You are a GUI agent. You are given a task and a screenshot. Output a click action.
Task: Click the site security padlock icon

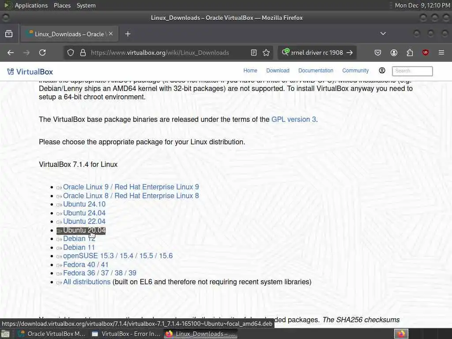coord(83,53)
